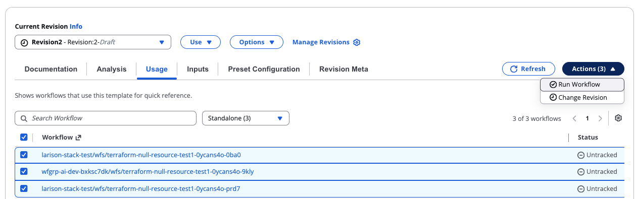Click the clock icon in revision selector
This screenshot has height=199, width=636.
coord(24,43)
